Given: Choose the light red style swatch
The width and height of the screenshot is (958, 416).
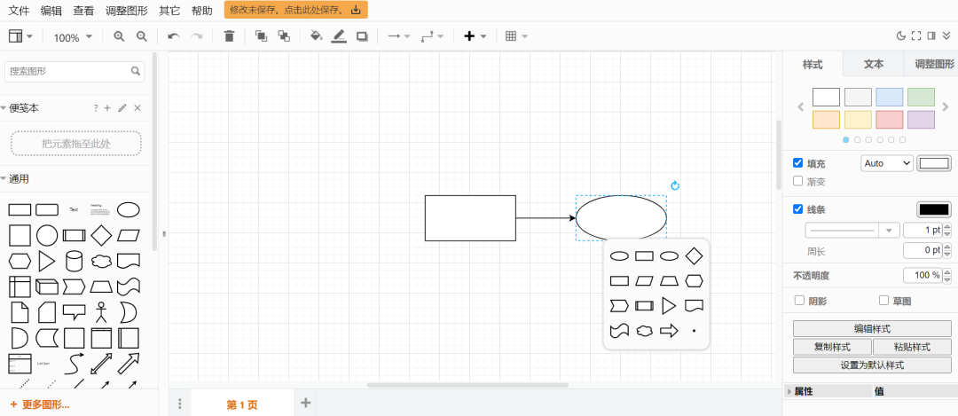Looking at the screenshot, I should pyautogui.click(x=890, y=120).
